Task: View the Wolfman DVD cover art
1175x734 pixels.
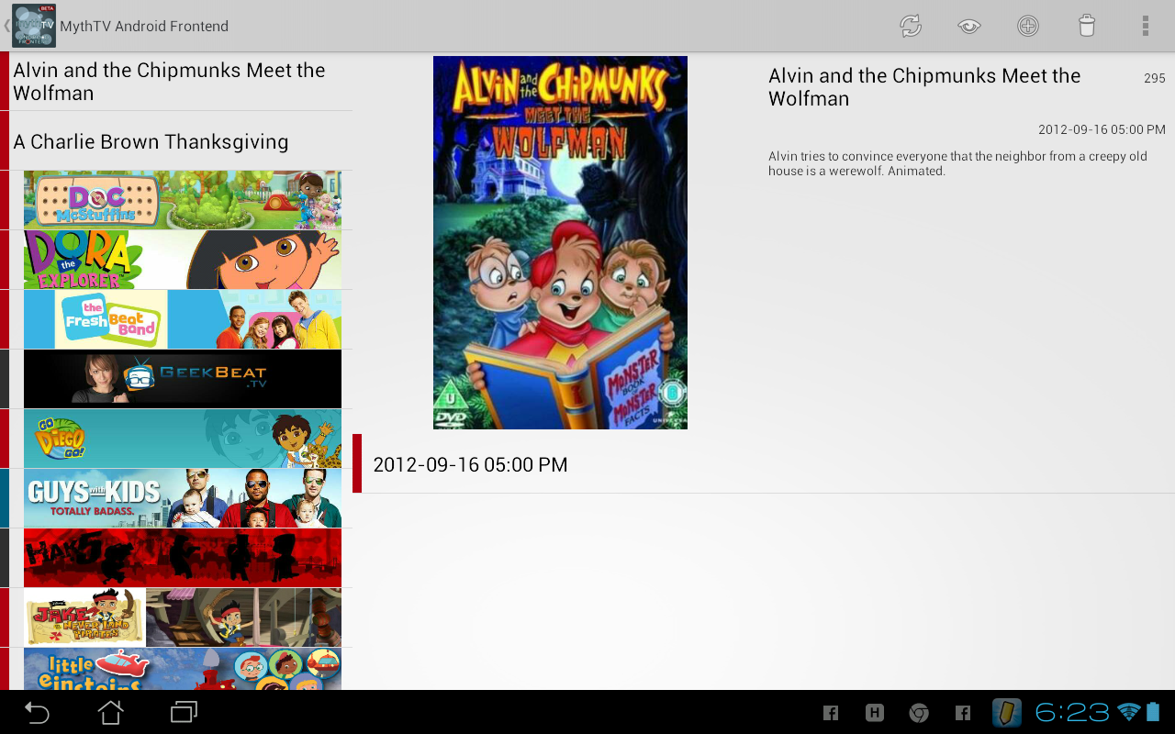Action: [x=559, y=241]
